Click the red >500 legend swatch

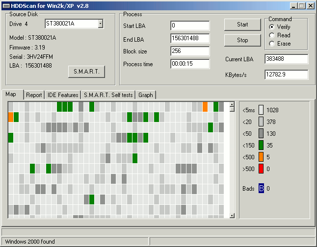[261, 169]
